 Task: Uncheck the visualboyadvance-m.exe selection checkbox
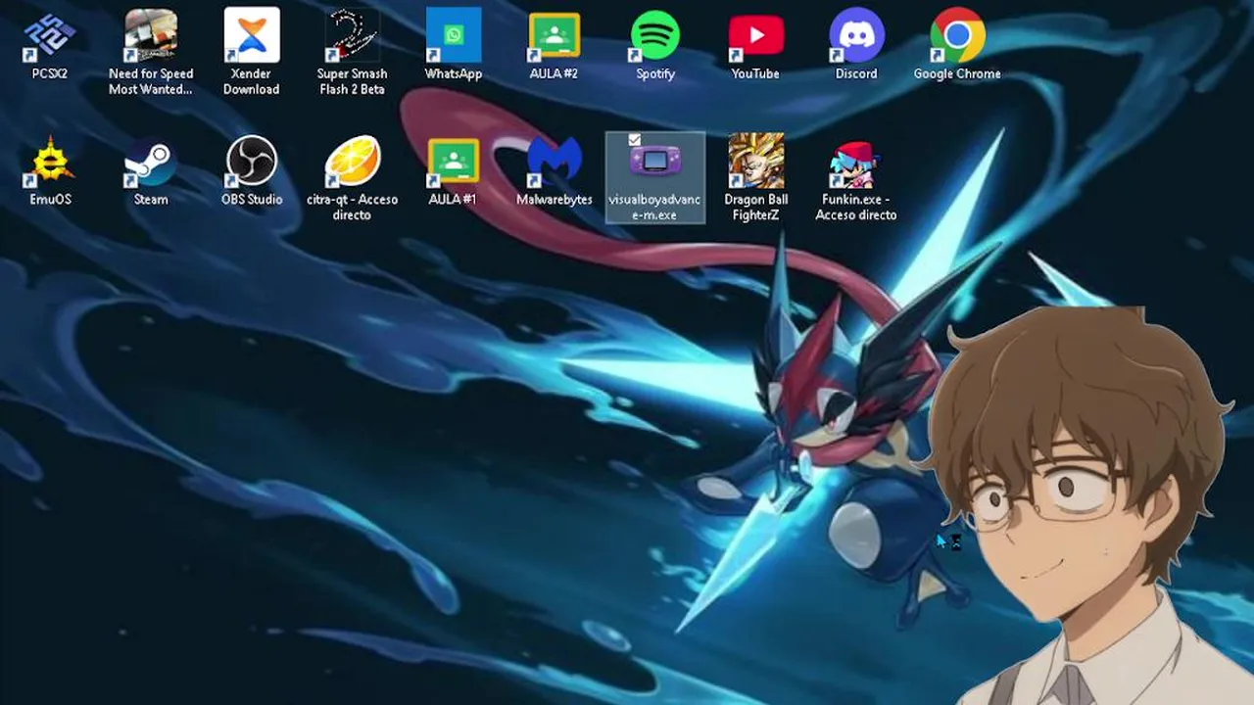pos(634,140)
